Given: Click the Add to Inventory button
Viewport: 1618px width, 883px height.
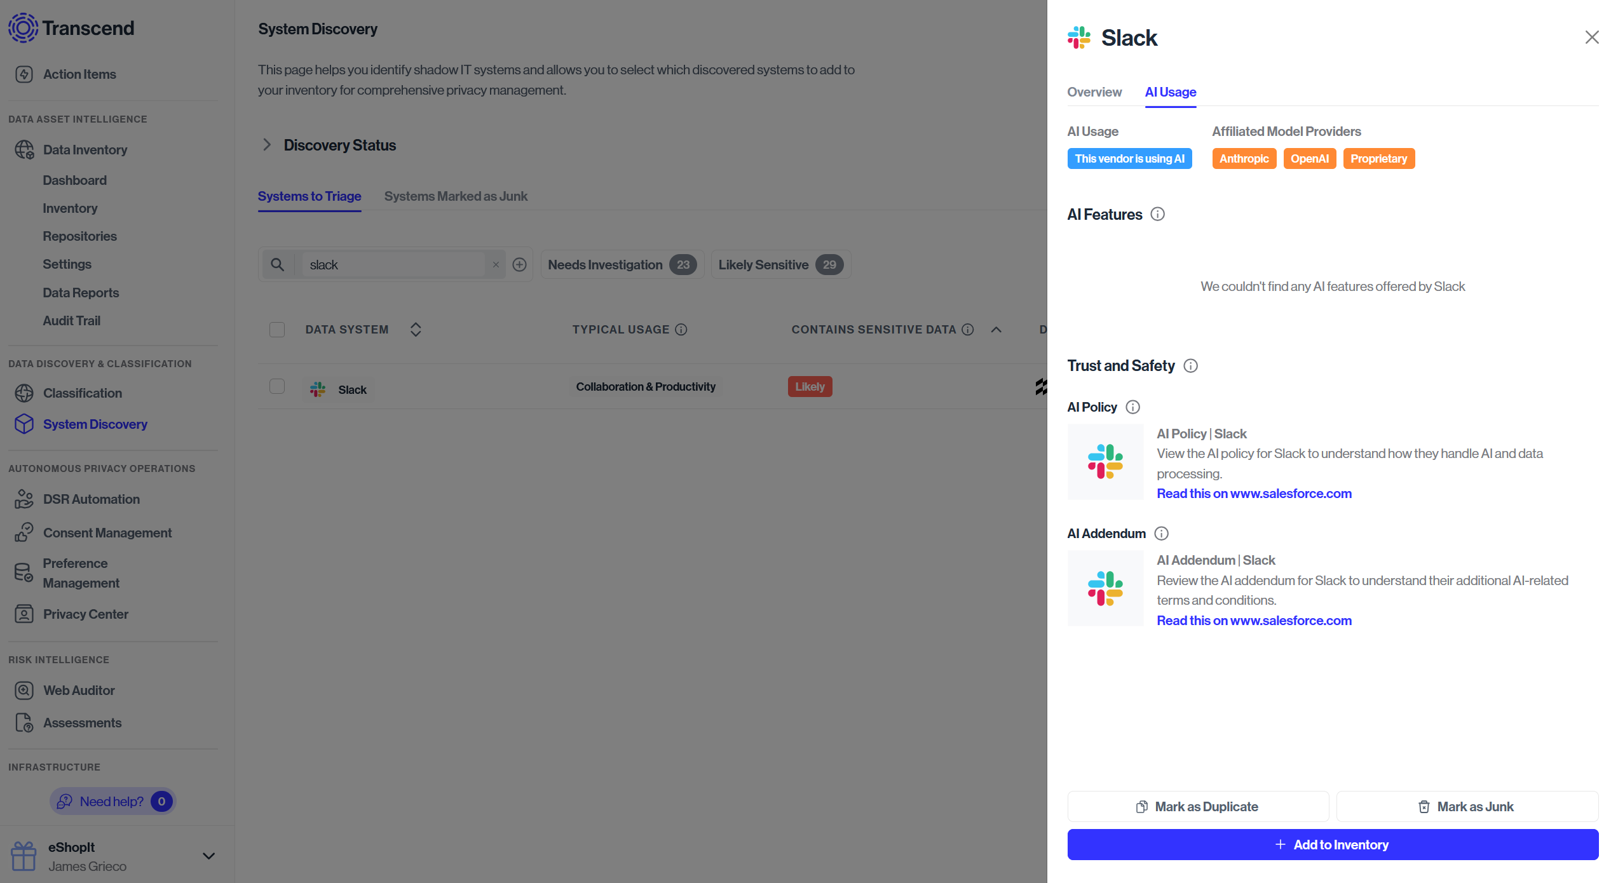Looking at the screenshot, I should tap(1333, 845).
